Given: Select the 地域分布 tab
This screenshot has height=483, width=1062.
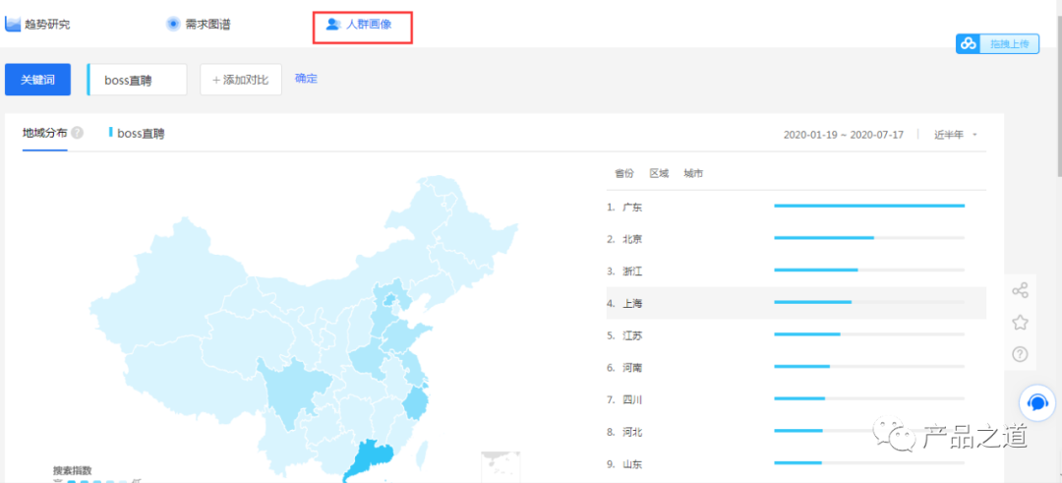Looking at the screenshot, I should (x=44, y=133).
